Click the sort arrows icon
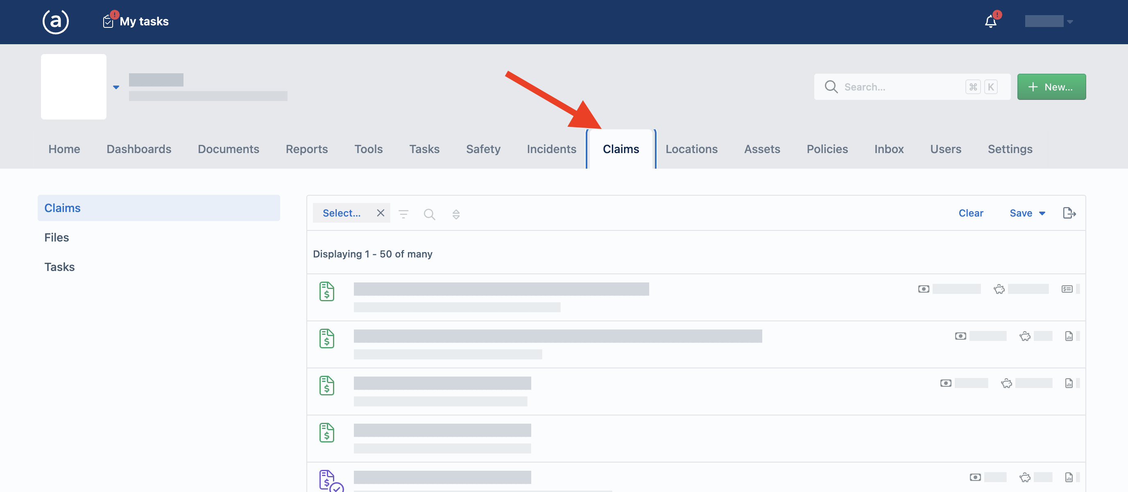Image resolution: width=1128 pixels, height=492 pixels. coord(456,214)
